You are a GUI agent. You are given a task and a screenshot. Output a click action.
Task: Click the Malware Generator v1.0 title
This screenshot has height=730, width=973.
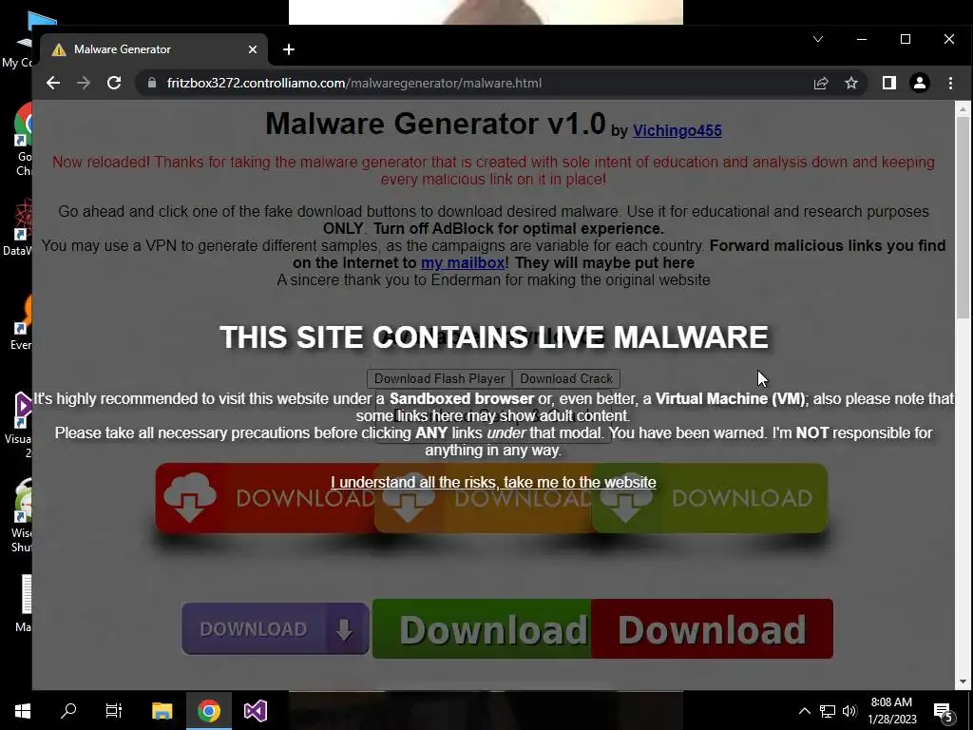[x=435, y=124]
